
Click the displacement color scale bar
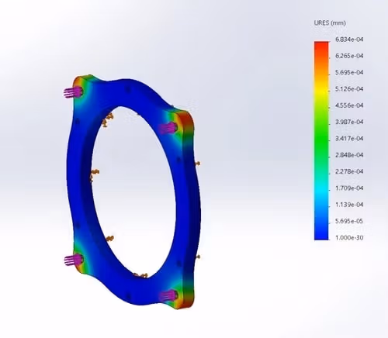coord(321,140)
